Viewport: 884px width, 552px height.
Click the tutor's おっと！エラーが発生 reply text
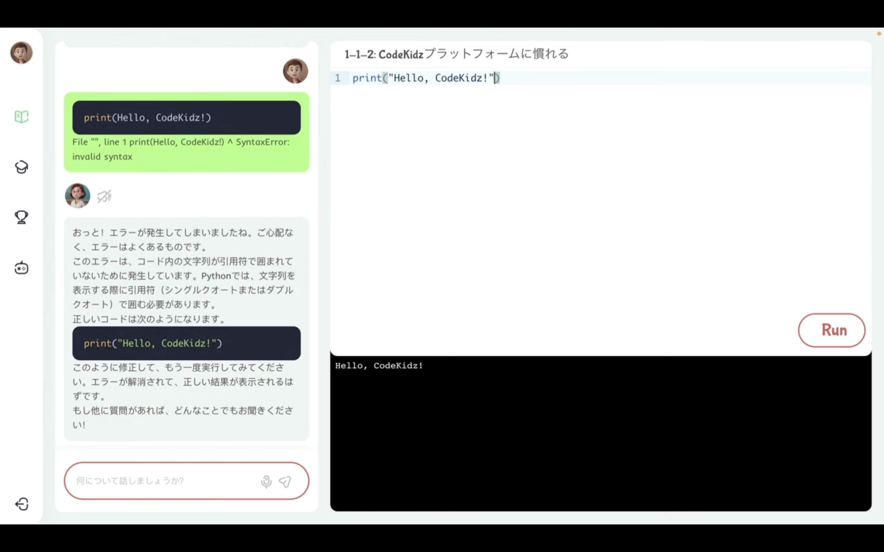(183, 240)
